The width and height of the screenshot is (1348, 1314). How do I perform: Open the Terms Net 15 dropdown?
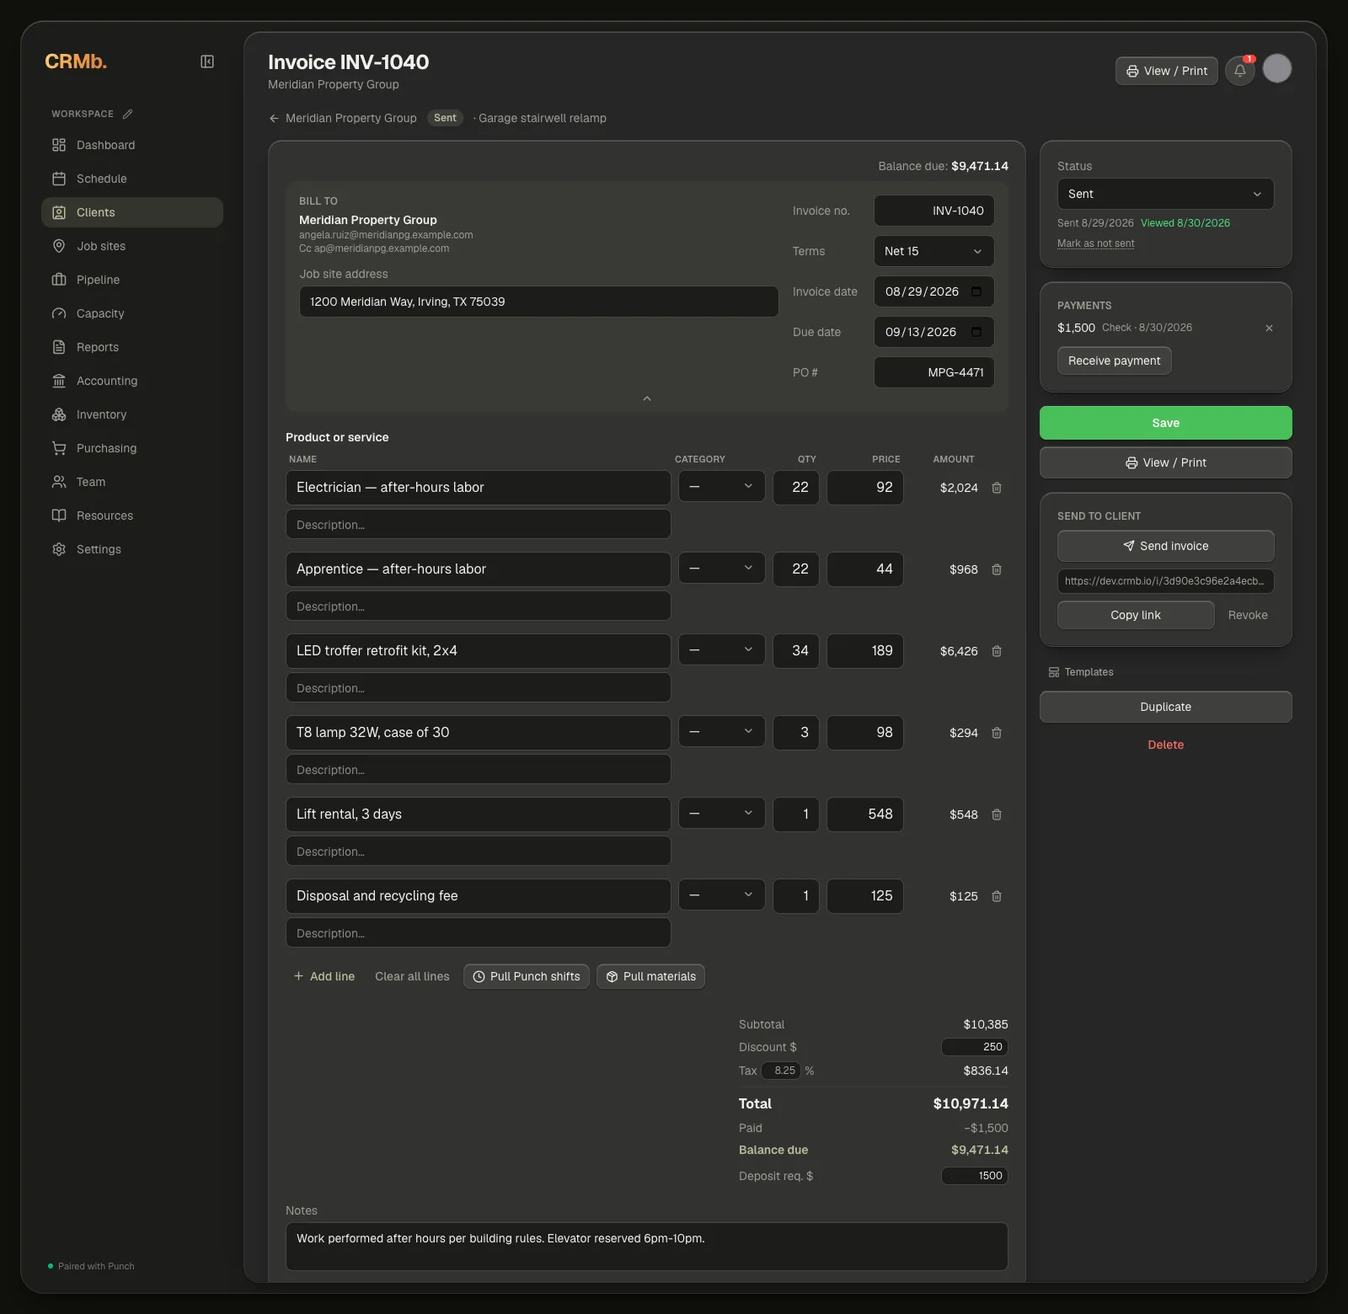(x=934, y=251)
